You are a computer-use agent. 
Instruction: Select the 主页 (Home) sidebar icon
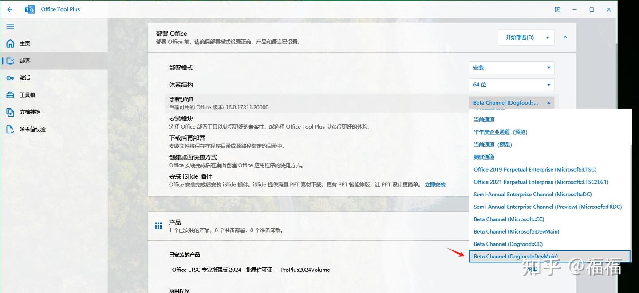[10, 43]
